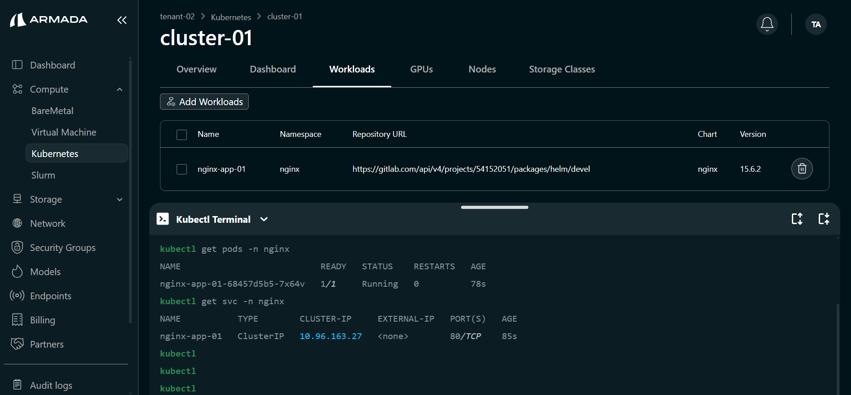Click the Add Workloads button
Viewport: 851px width, 395px height.
click(204, 102)
